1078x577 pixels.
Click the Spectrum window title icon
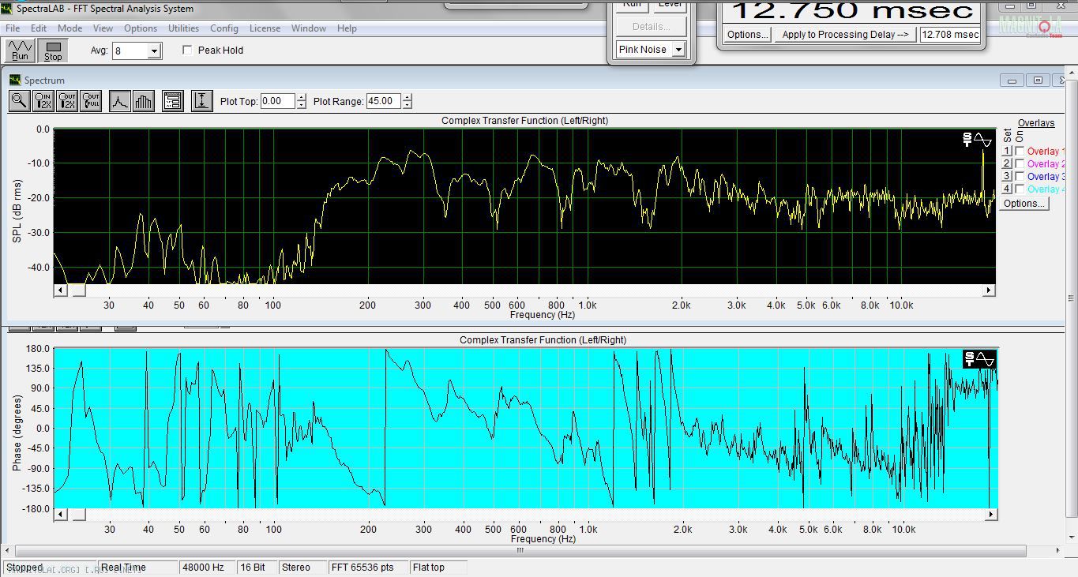(x=15, y=80)
